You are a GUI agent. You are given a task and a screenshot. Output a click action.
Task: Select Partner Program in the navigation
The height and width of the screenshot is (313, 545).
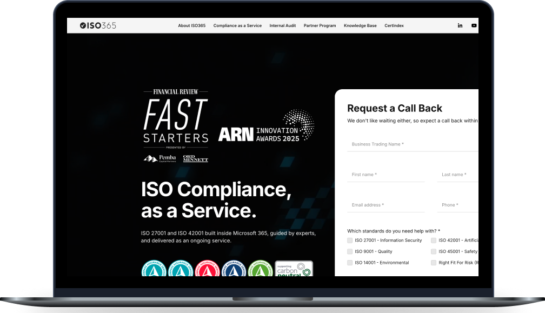point(320,26)
